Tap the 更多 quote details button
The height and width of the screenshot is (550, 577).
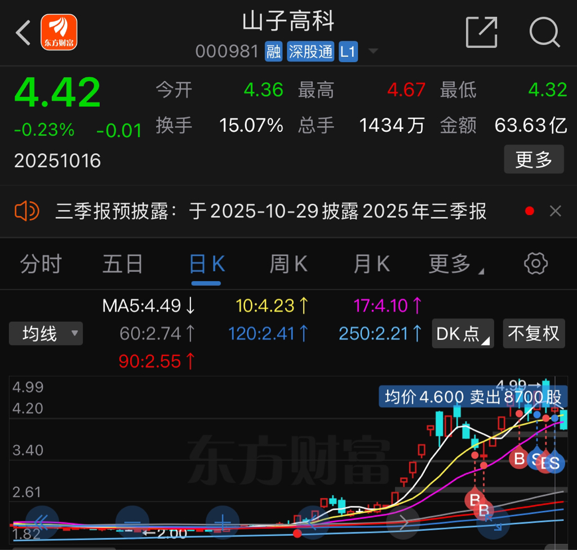(x=534, y=159)
